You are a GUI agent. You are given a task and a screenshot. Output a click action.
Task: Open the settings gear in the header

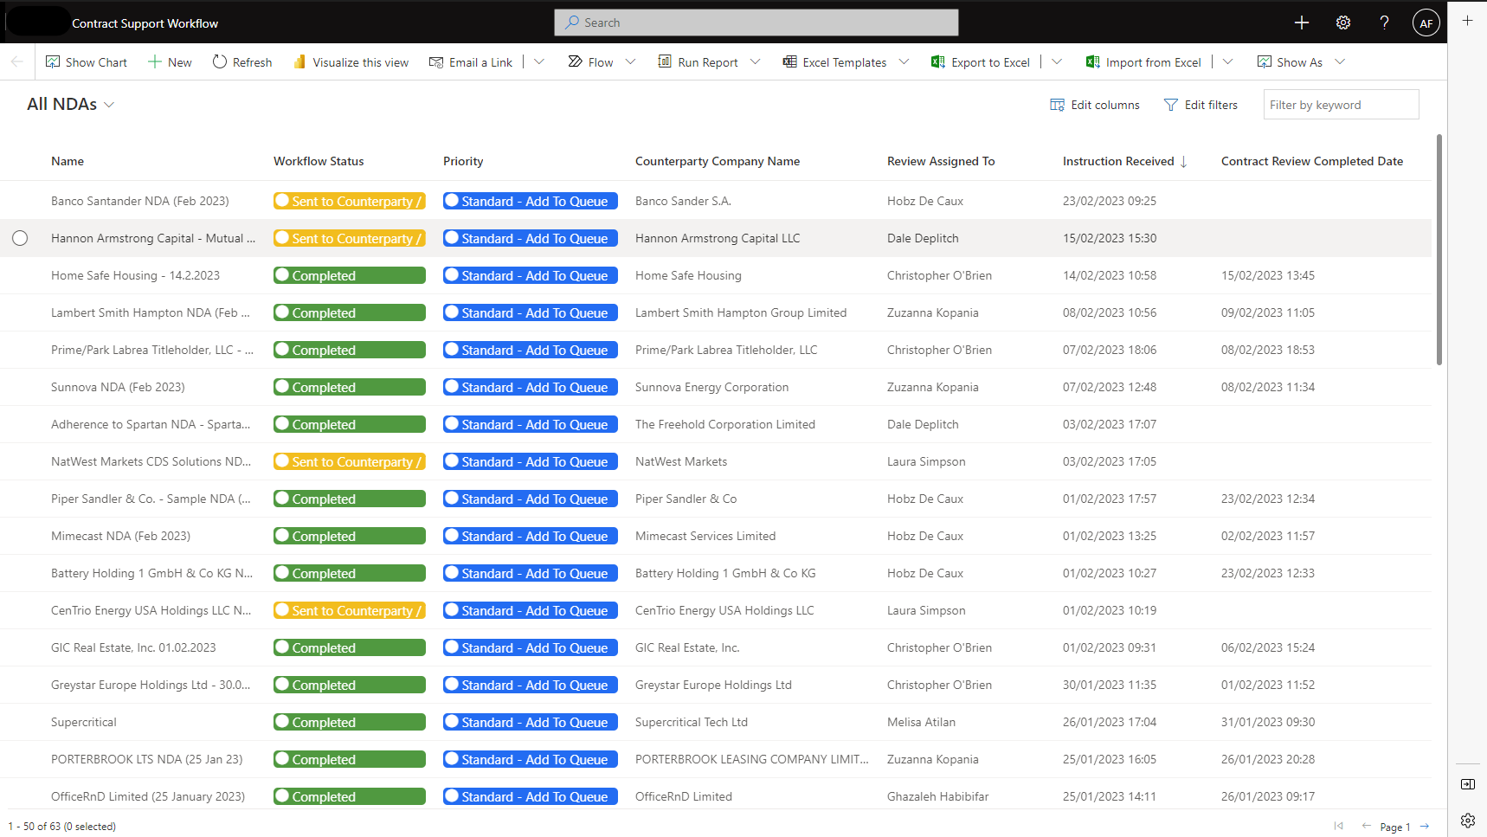coord(1342,23)
